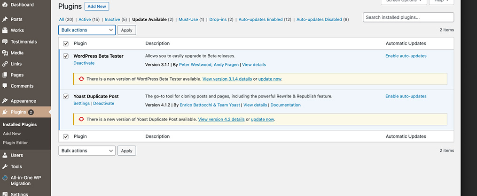477x196 pixels.
Task: Deactivate WordPress Beta Tester plugin
Action: [84, 63]
